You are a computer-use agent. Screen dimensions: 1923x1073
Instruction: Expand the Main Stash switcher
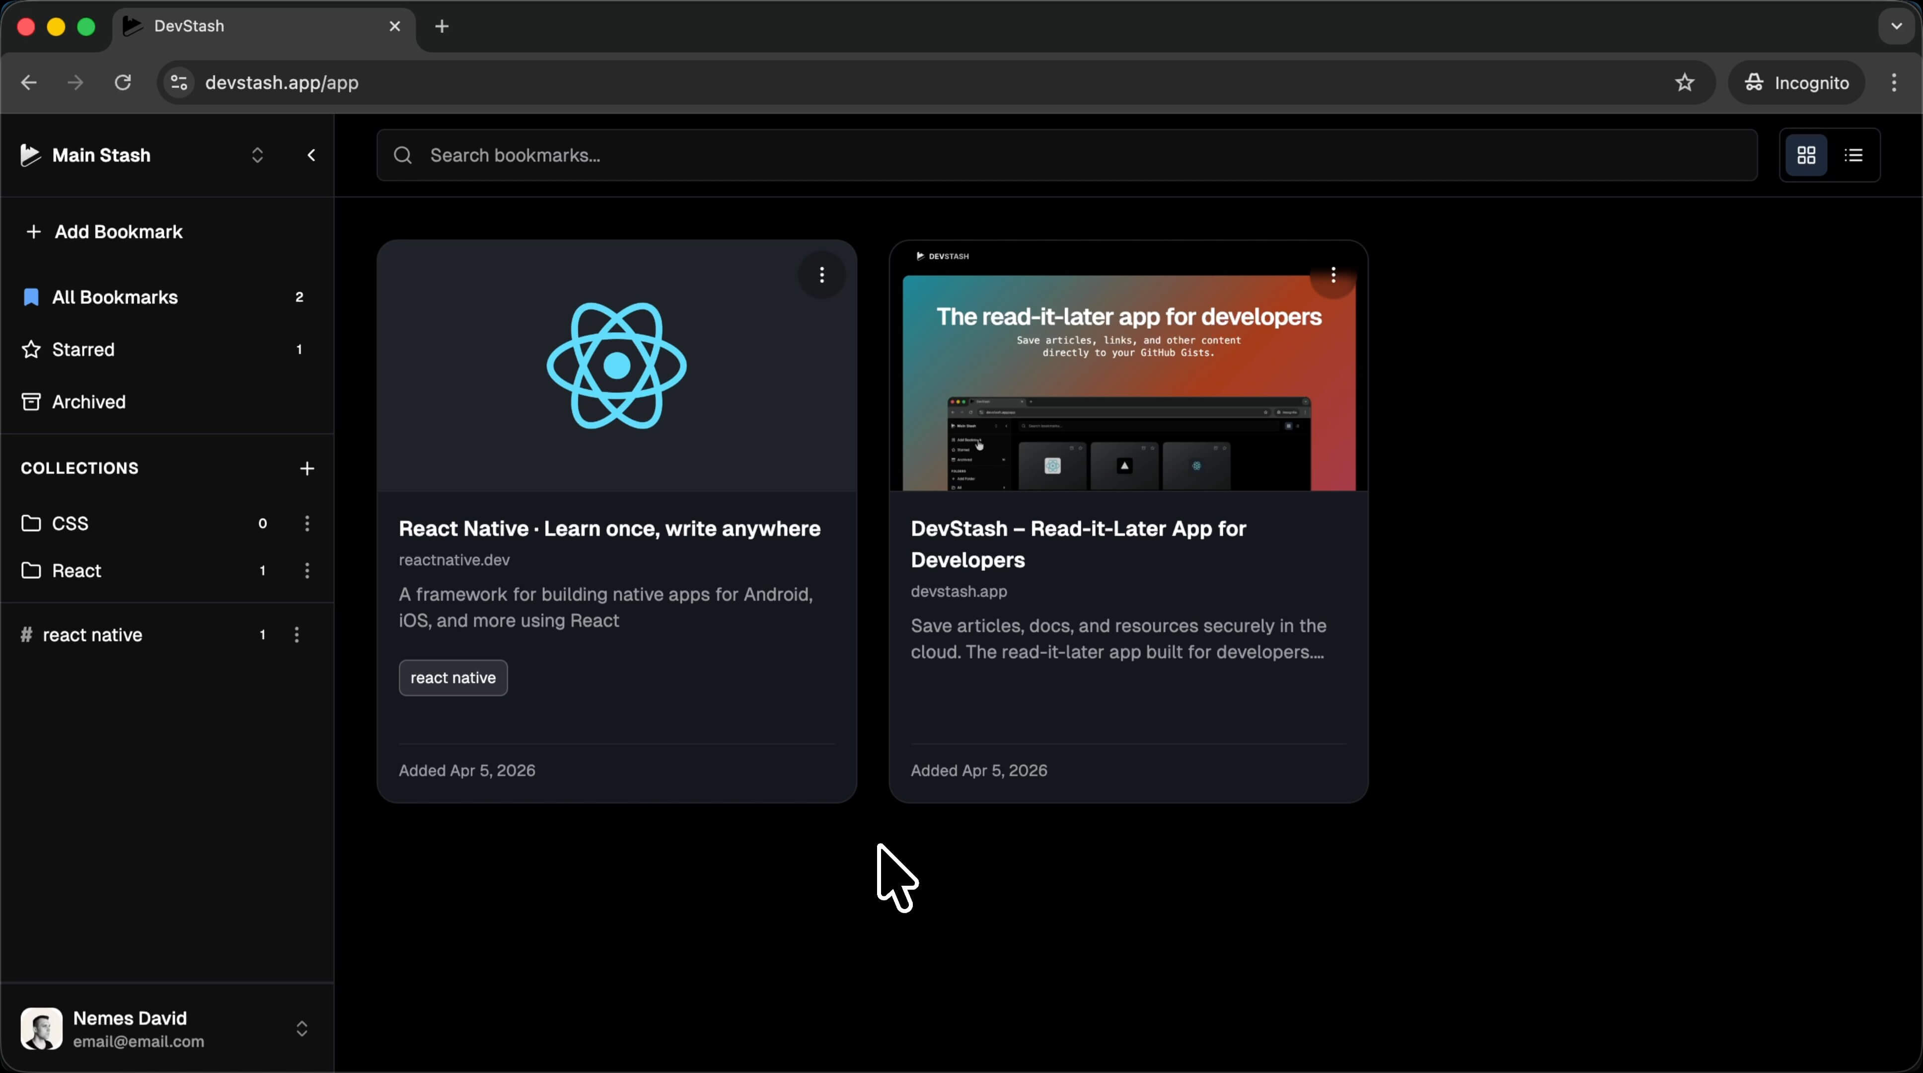tap(257, 155)
